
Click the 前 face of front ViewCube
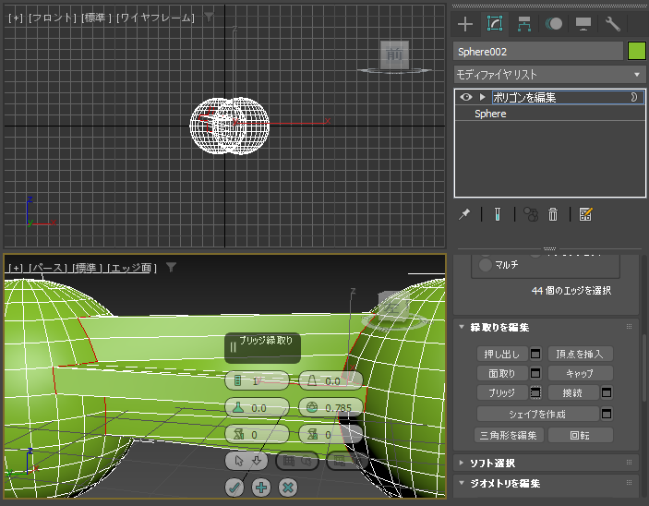(x=394, y=54)
